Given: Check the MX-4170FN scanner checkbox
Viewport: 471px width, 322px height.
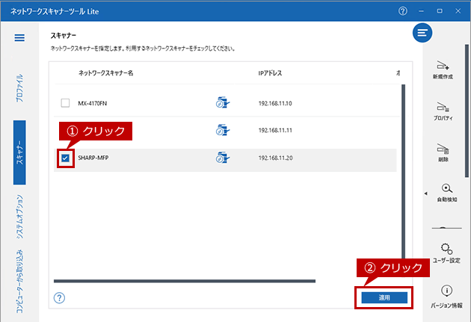Looking at the screenshot, I should point(65,103).
